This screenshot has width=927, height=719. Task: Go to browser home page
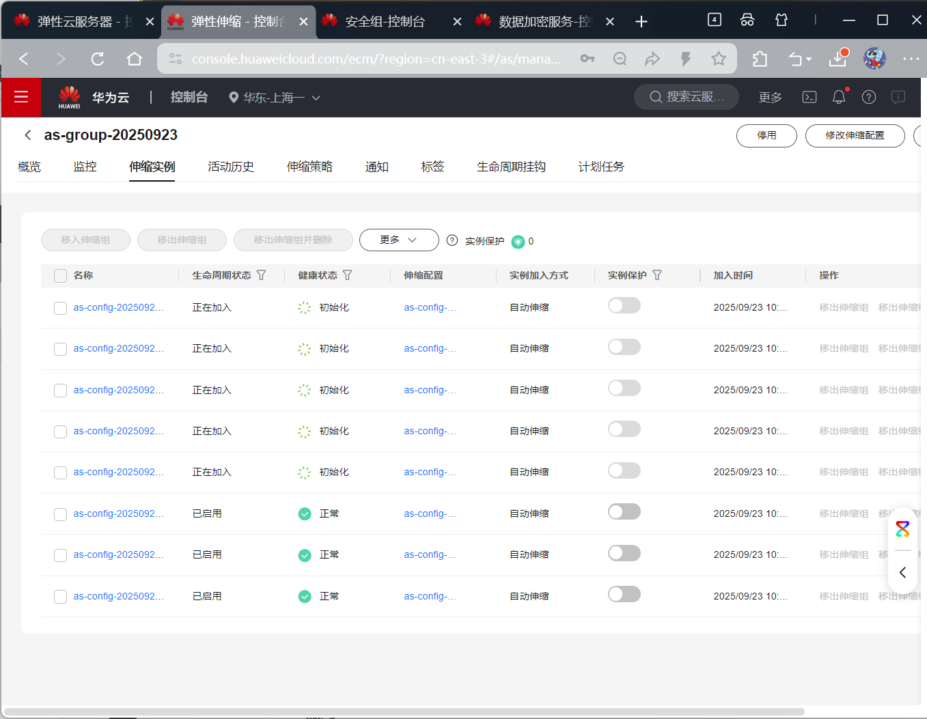(135, 59)
